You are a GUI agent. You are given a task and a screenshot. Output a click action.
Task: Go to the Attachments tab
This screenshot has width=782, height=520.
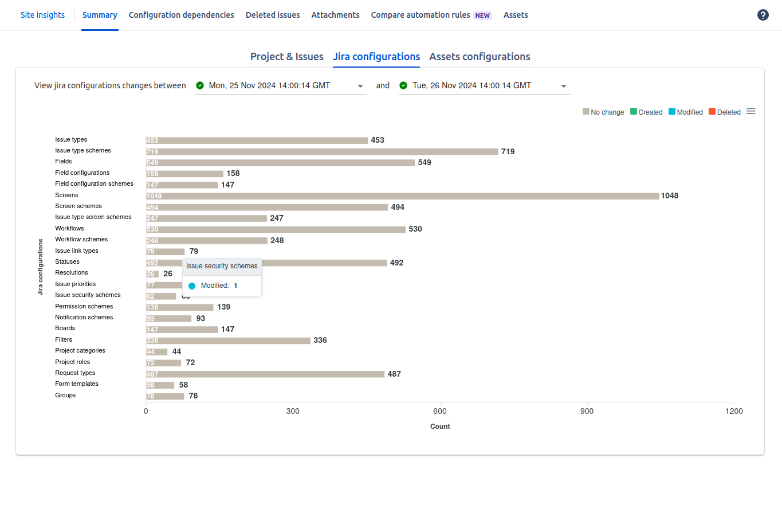pyautogui.click(x=336, y=15)
